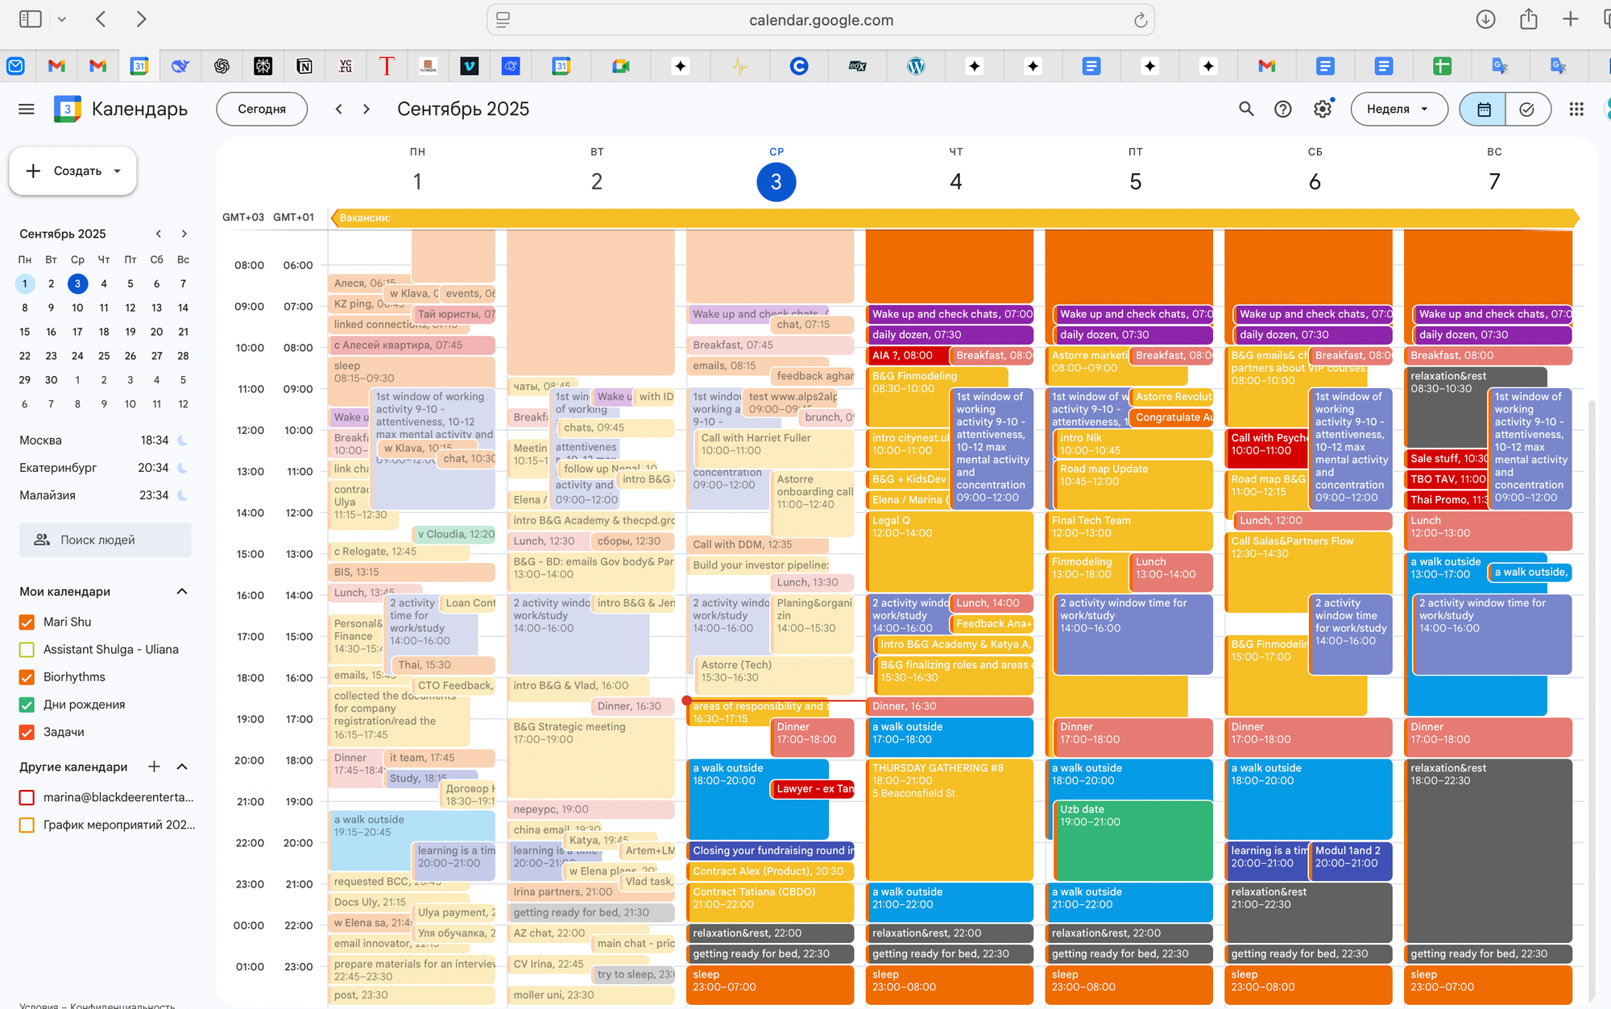This screenshot has width=1611, height=1009.
Task: Switch to the Gmail browser tab
Action: [56, 66]
